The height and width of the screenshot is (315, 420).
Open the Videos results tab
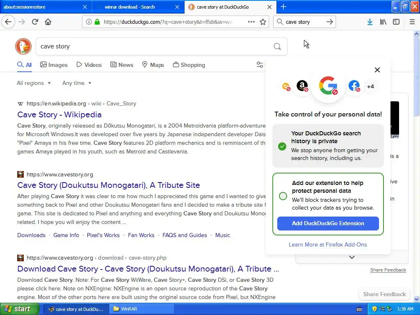pyautogui.click(x=89, y=65)
